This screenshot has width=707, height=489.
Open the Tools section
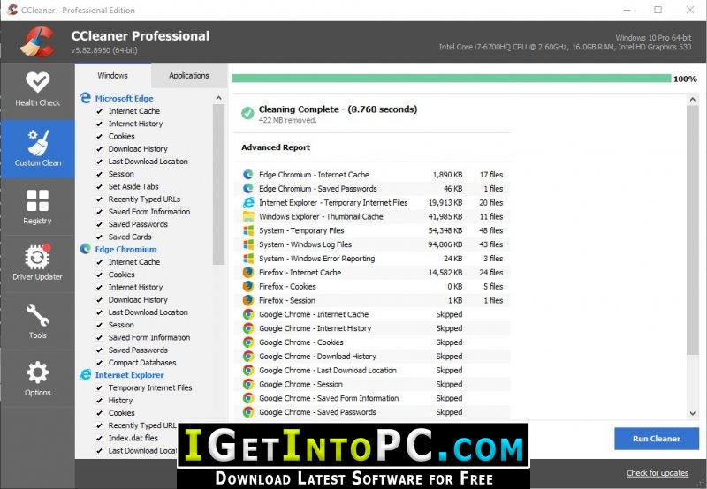[x=37, y=322]
